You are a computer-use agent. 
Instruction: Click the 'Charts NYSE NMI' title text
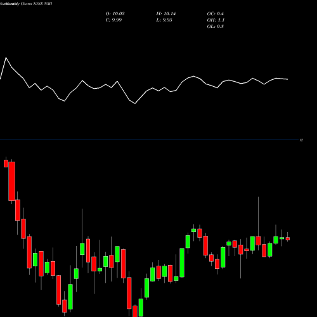click(x=36, y=4)
